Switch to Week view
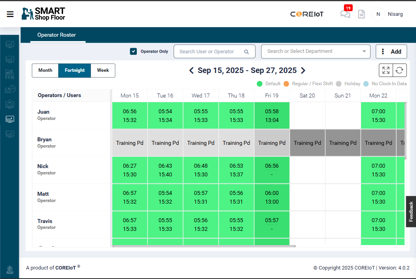The width and height of the screenshot is (416, 279). [x=103, y=70]
